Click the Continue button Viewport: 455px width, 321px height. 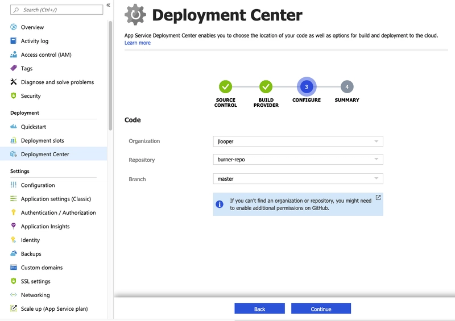[x=321, y=309]
